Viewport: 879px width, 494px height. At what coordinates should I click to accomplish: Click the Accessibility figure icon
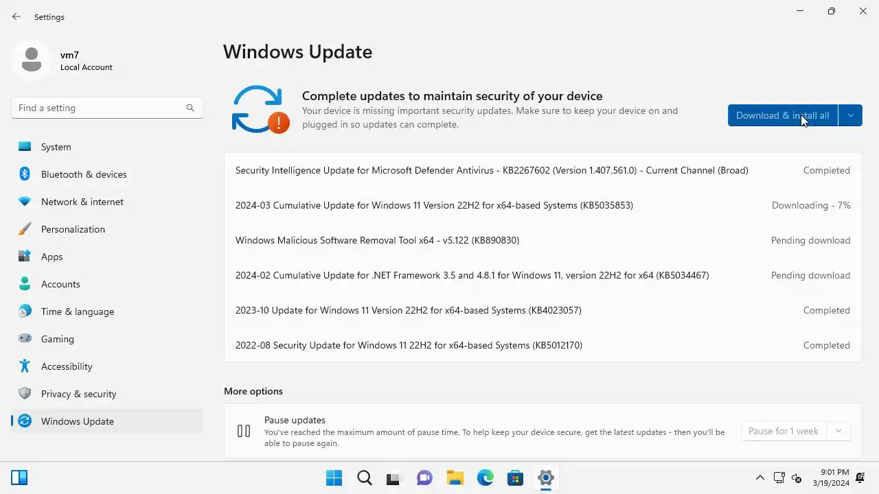[x=25, y=366]
